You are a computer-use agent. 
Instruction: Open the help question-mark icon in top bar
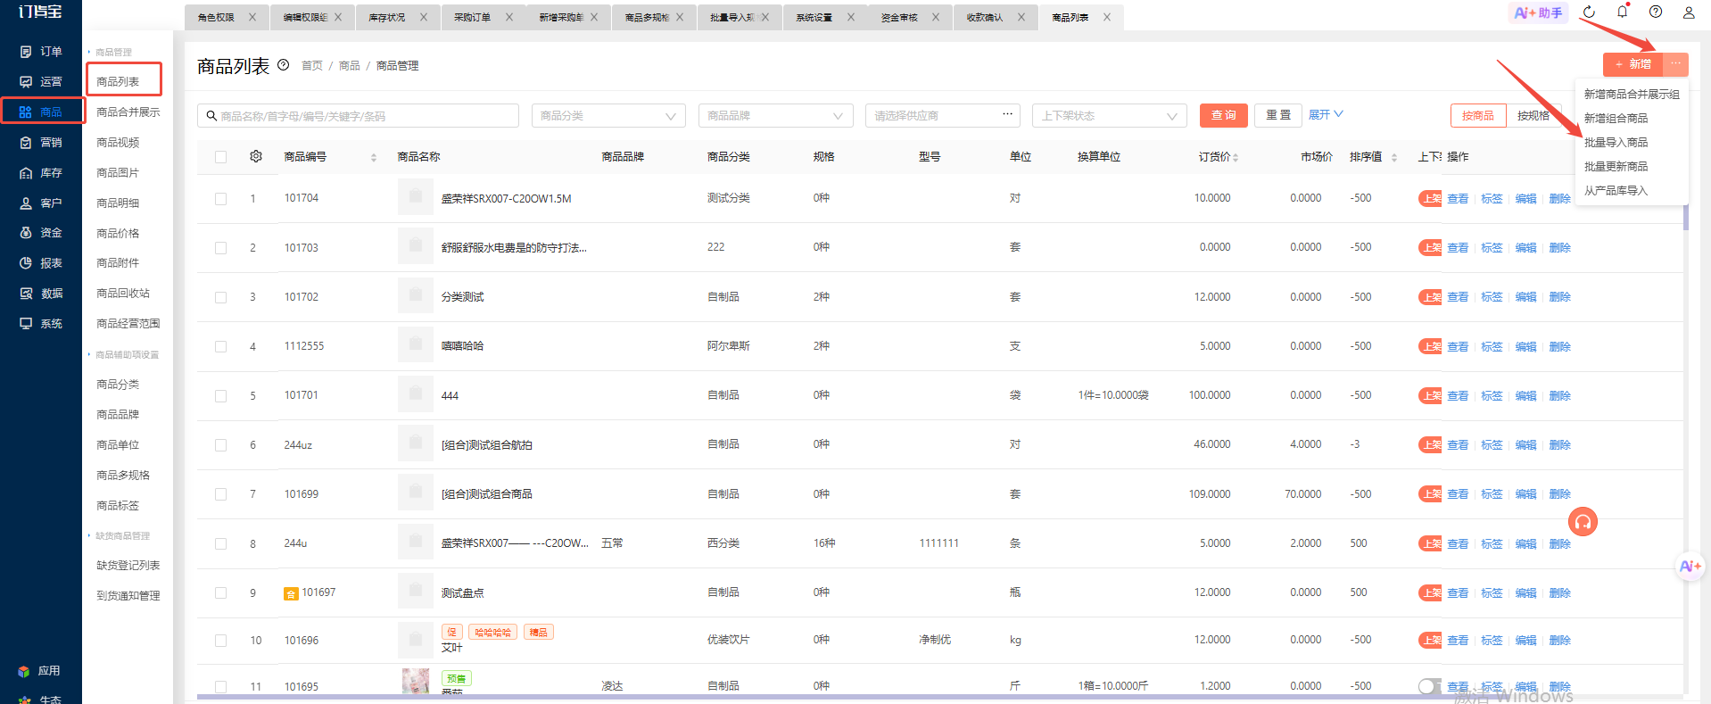(x=1656, y=12)
